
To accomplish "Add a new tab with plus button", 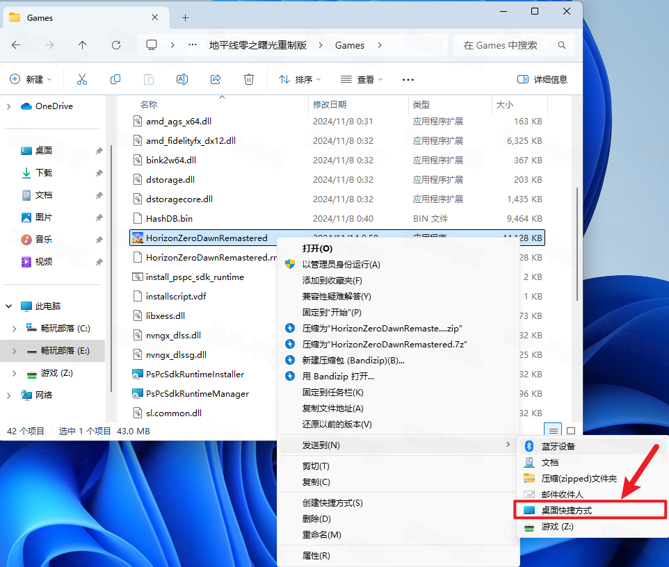I will coord(185,17).
